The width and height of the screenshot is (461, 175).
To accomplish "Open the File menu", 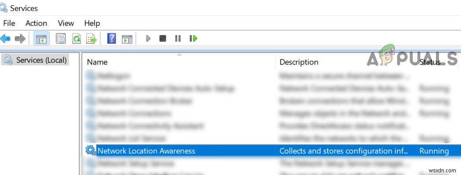I will point(9,23).
